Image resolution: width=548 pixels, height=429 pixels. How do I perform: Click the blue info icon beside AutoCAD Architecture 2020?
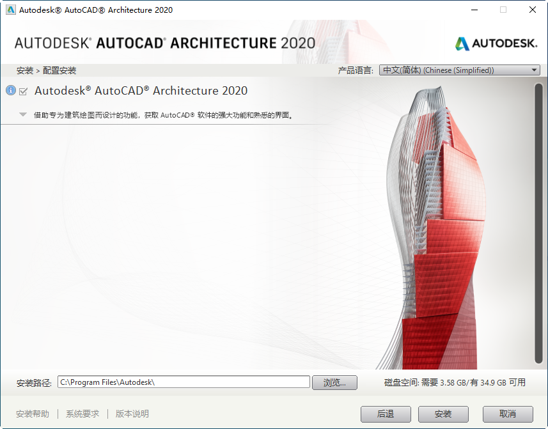point(11,91)
